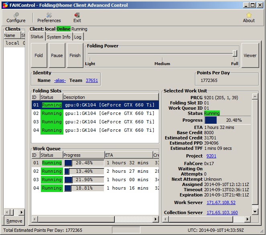266x235 pixels.
Task: Click Total Estimated Points Per Day status text
Action: tap(43, 230)
